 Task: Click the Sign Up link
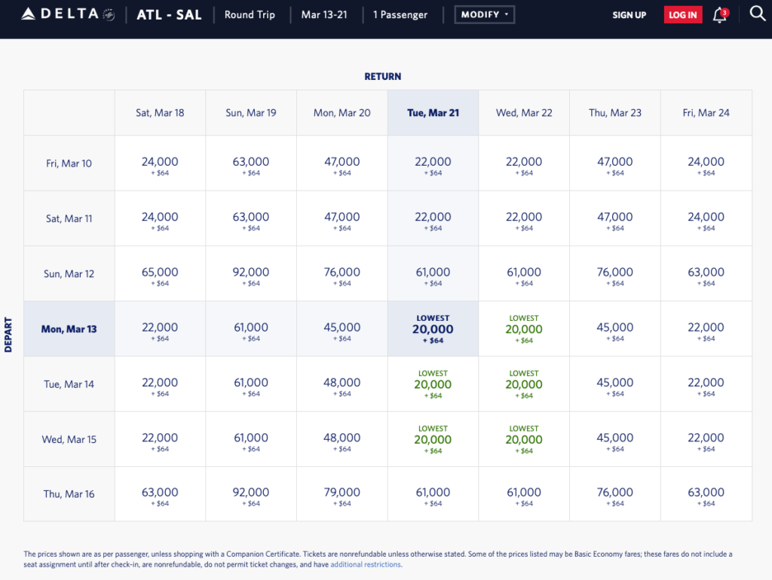point(629,15)
